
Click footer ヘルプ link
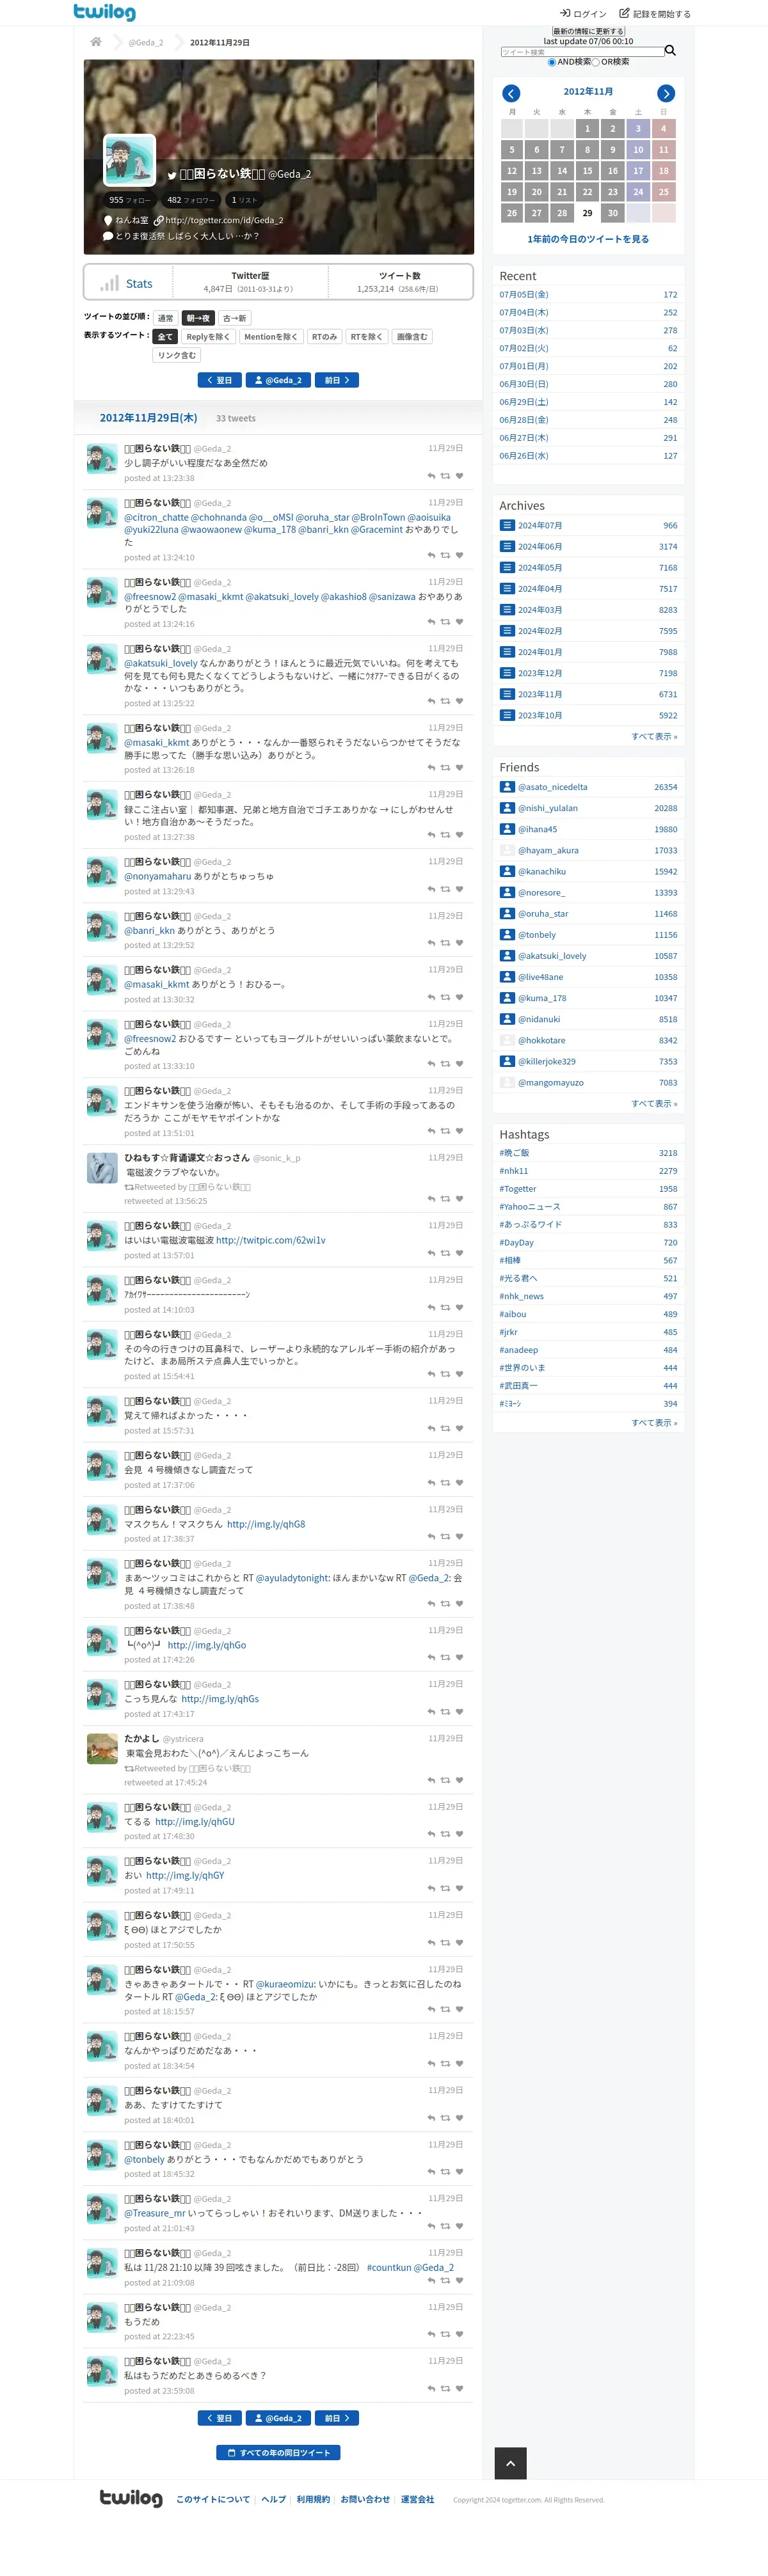pos(273,2499)
